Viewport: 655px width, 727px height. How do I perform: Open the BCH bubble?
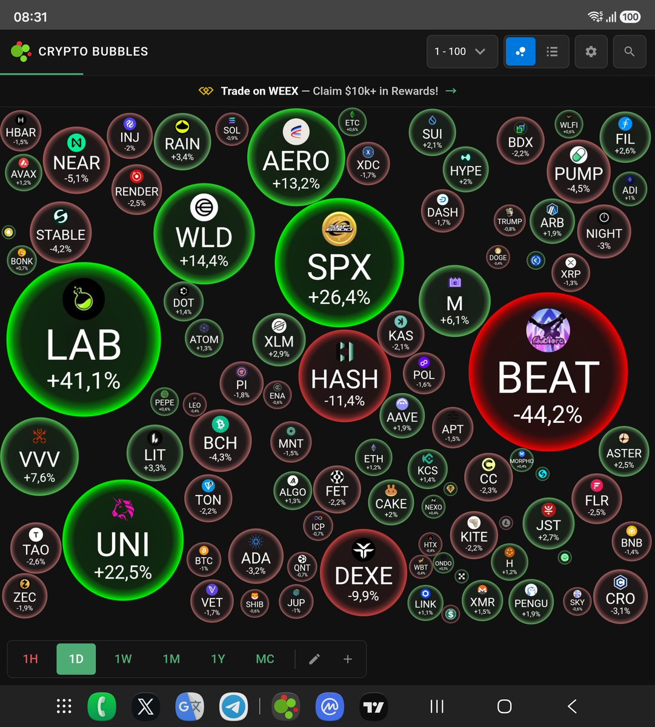[x=220, y=440]
